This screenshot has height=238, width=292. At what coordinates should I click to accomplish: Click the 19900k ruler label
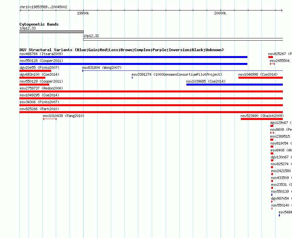(x=83, y=13)
